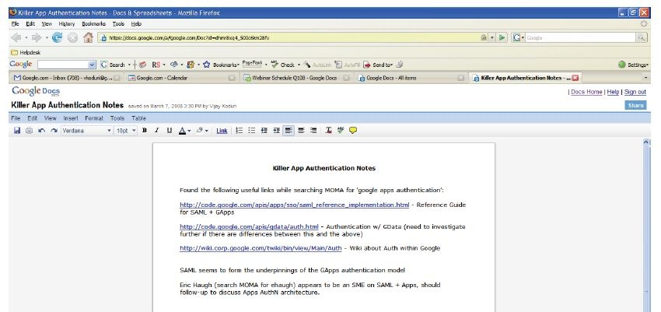Go to the browser Home page icon
Viewport: 661px width, 312px height.
88,38
